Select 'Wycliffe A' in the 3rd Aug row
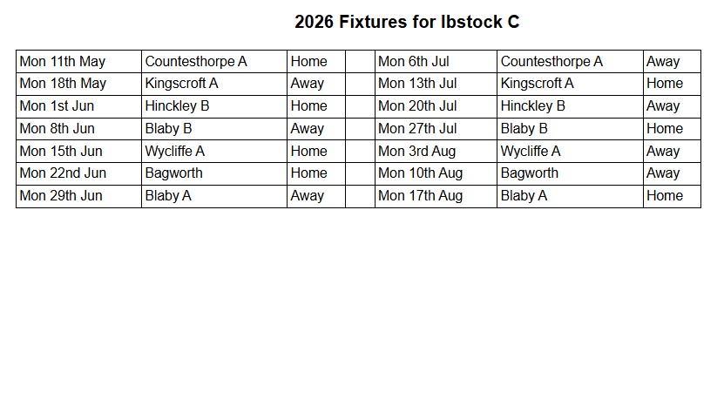Viewport: 724px width, 393px height. 531,152
